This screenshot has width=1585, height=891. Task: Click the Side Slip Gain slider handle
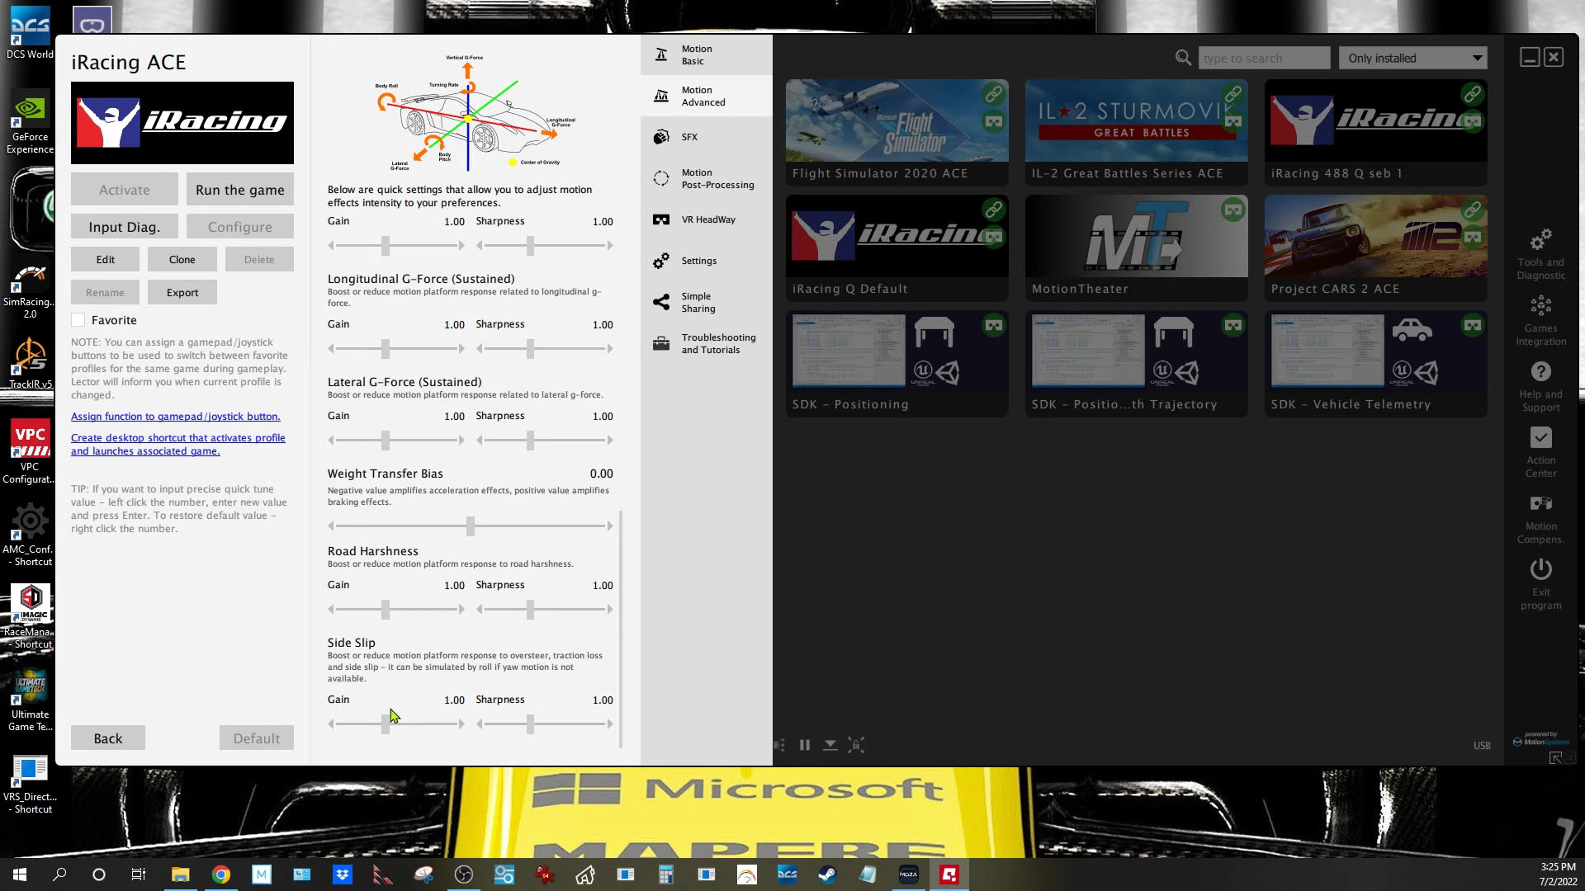pos(386,724)
